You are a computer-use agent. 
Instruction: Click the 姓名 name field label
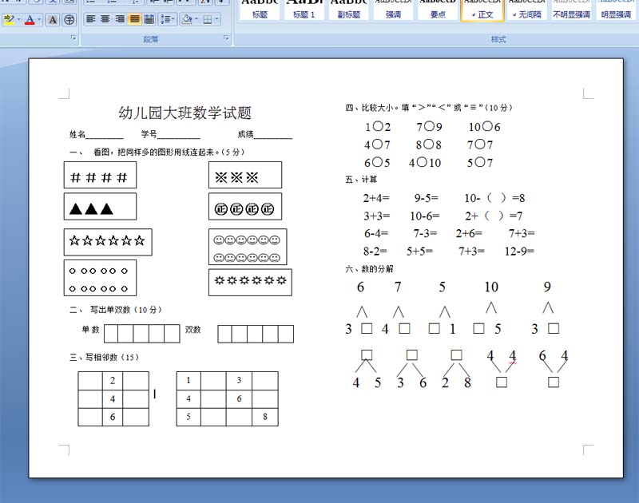[x=77, y=134]
